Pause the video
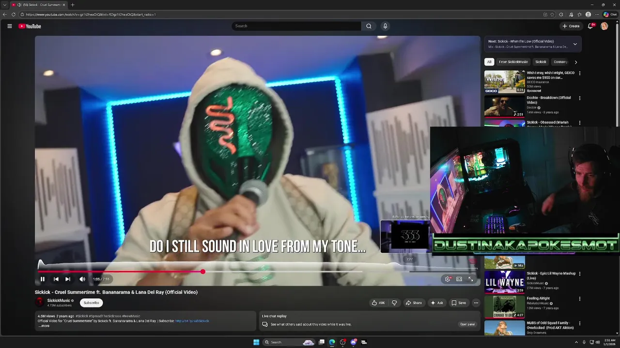This screenshot has width=620, height=348. point(43,279)
